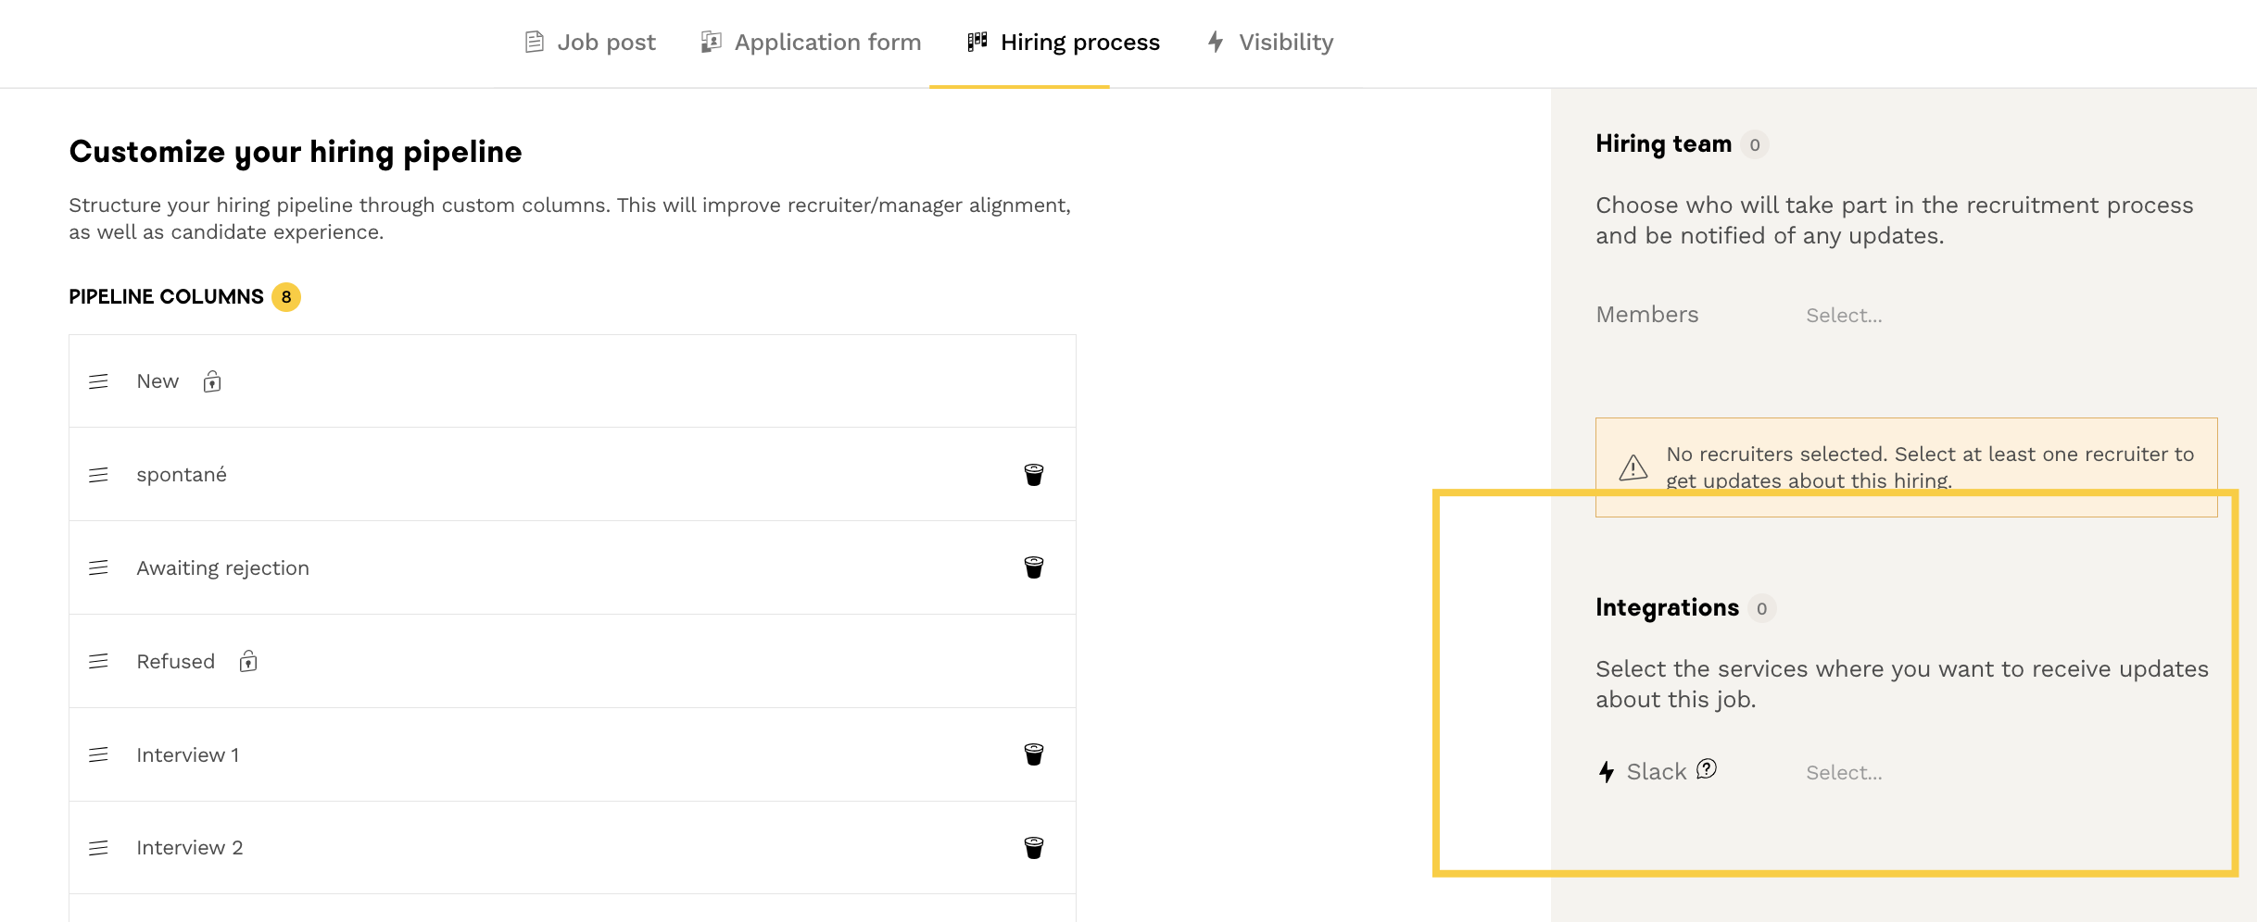
Task: Click the drag handle for Interview 1
Action: (x=98, y=754)
